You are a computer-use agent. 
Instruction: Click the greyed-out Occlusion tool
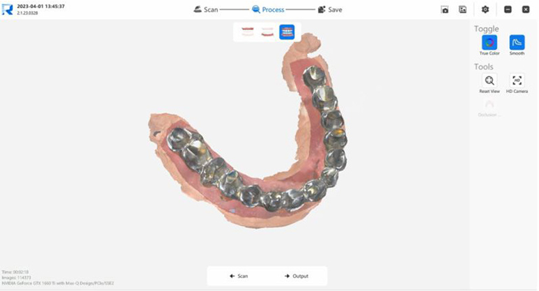click(489, 108)
